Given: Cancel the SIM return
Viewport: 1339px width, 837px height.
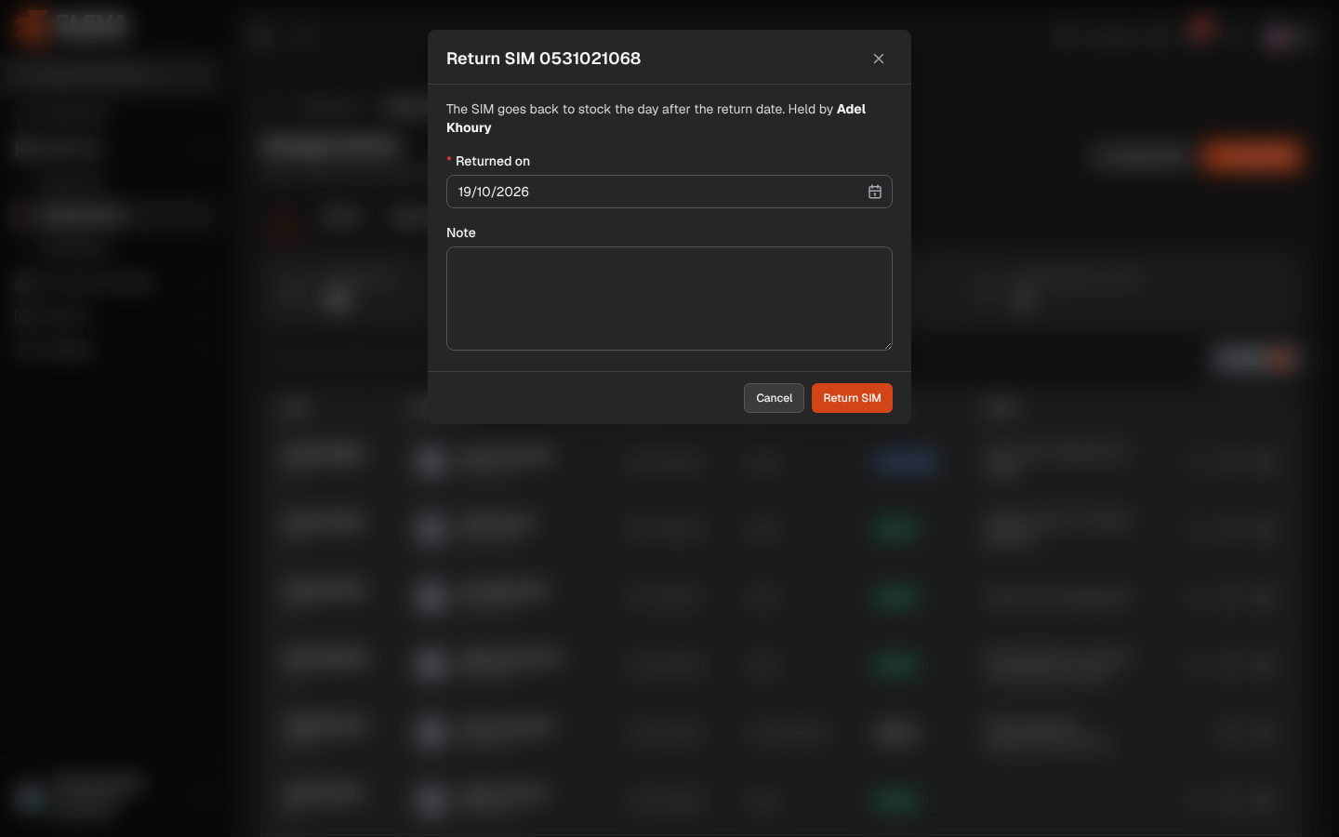Looking at the screenshot, I should coord(774,398).
